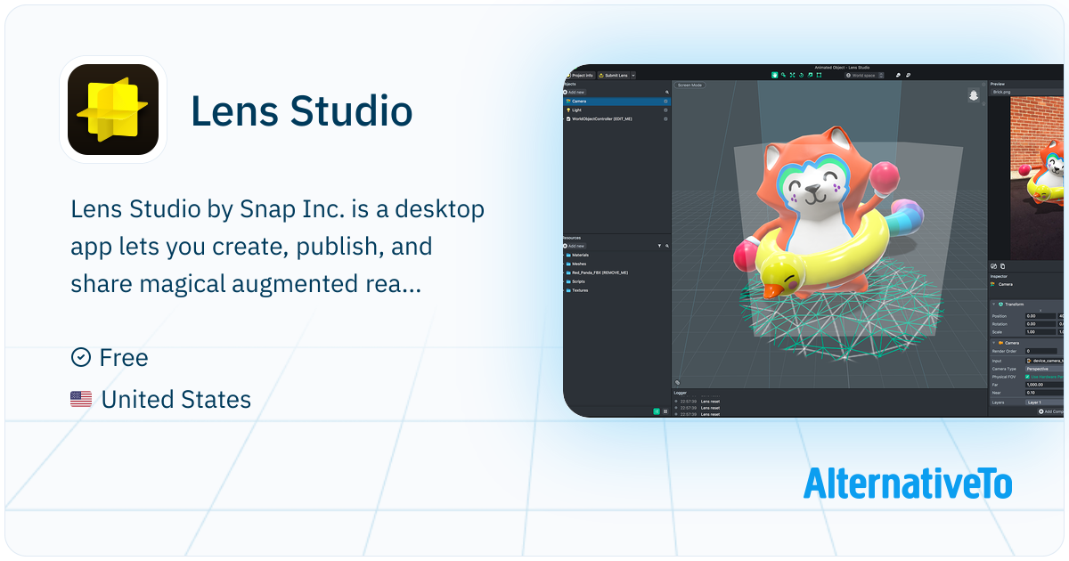Click the Position X input field

click(1040, 316)
